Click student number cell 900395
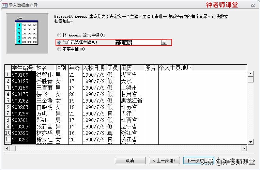The width and height of the screenshot is (260, 170). pyautogui.click(x=24, y=133)
